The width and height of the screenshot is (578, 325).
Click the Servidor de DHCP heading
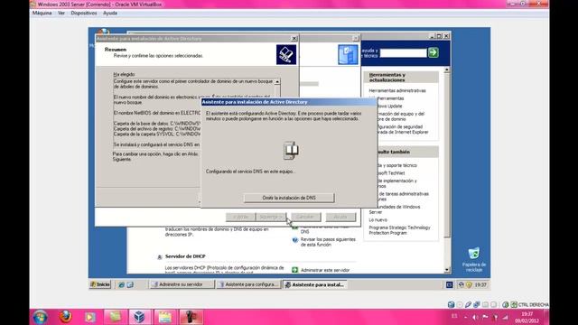tap(185, 256)
